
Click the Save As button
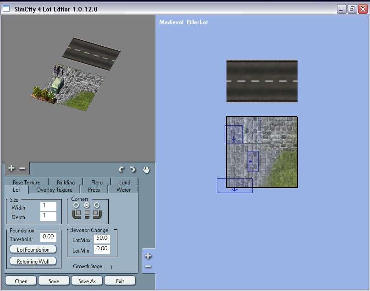pos(87,281)
